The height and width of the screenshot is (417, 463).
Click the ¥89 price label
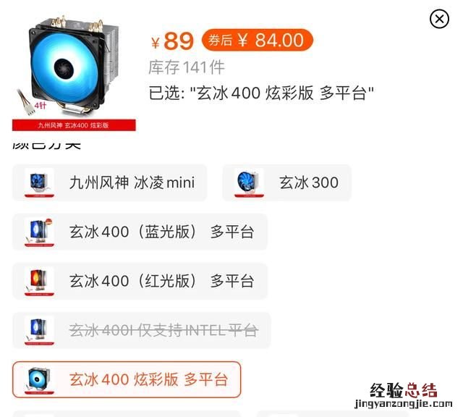tap(172, 41)
